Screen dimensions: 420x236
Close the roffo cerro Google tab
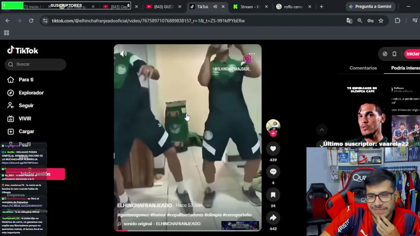pyautogui.click(x=309, y=7)
